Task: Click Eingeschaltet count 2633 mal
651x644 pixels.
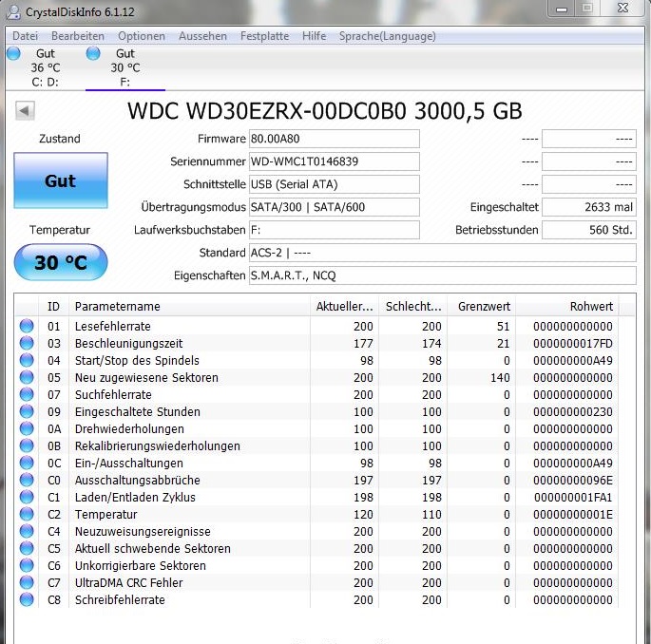Action: tap(589, 207)
